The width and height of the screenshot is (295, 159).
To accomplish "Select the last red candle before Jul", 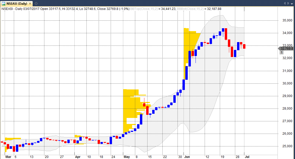I will 244,46.
